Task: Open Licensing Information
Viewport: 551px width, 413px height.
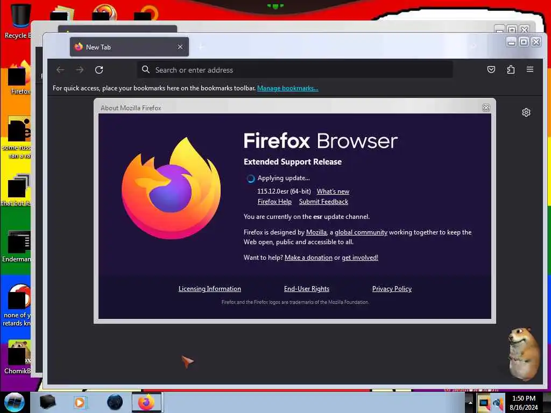Action: click(210, 289)
